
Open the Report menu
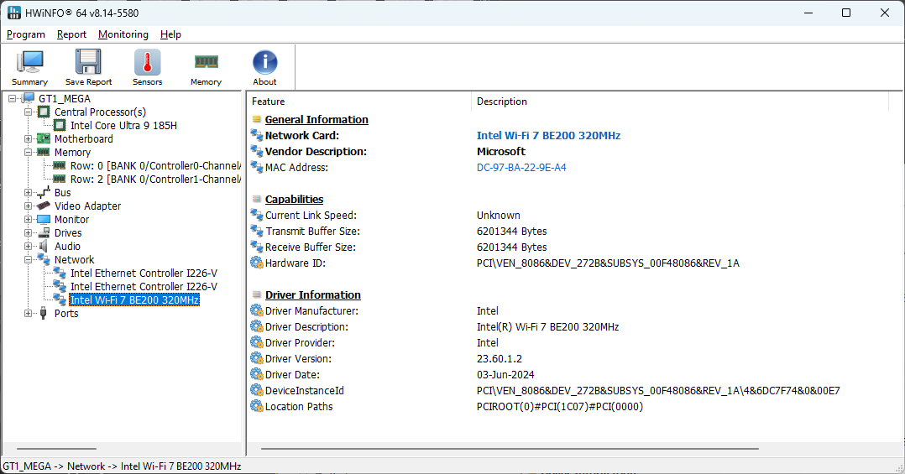point(71,34)
